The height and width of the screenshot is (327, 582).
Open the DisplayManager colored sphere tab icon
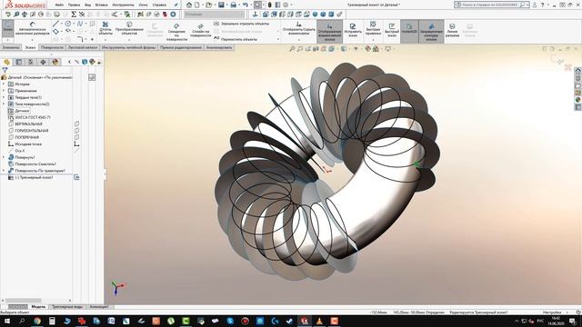pos(55,62)
